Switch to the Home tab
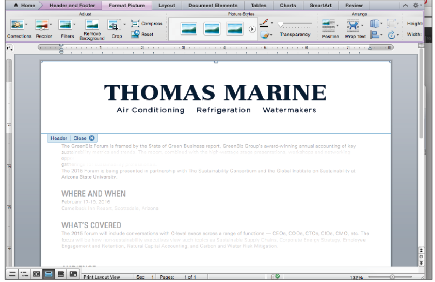The image size is (435, 282). coord(24,5)
